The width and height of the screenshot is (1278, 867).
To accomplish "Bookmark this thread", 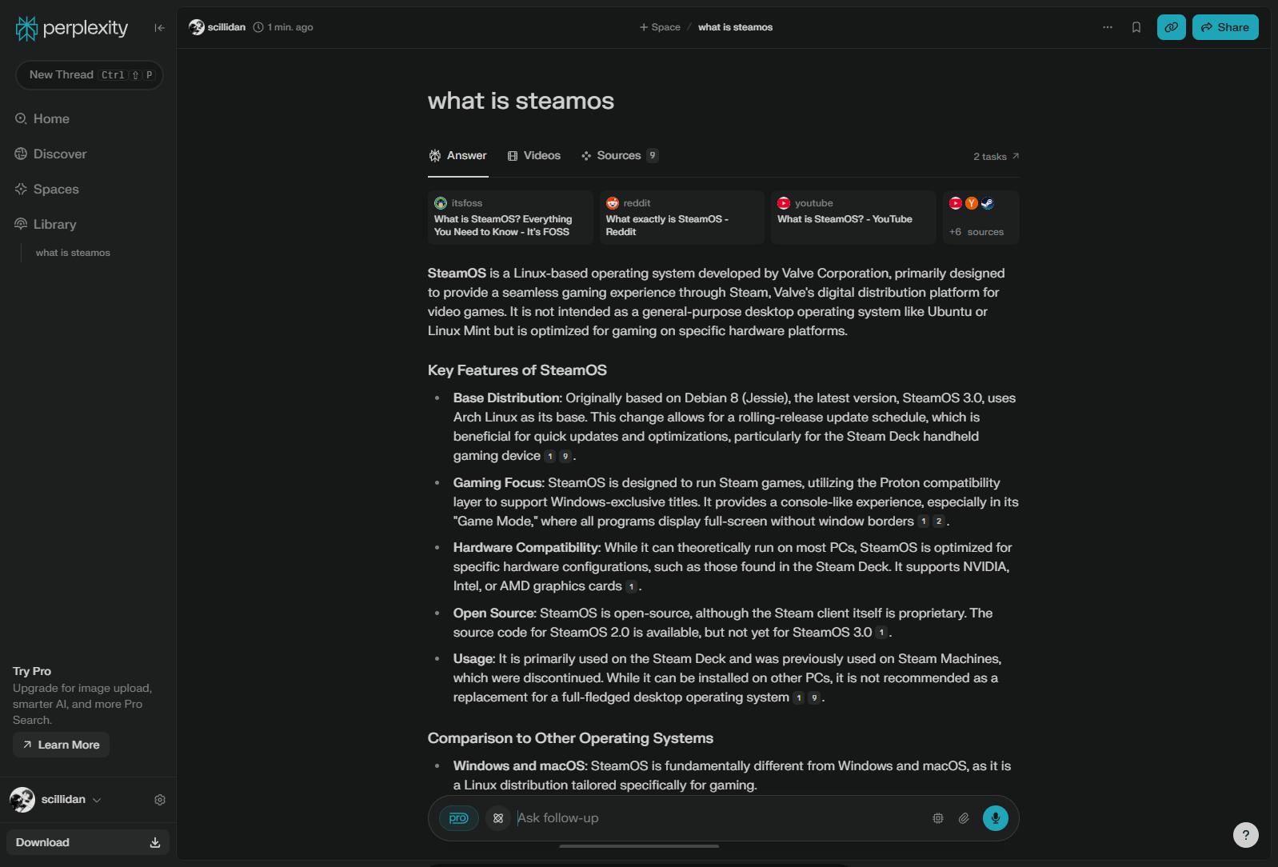I will point(1136,27).
